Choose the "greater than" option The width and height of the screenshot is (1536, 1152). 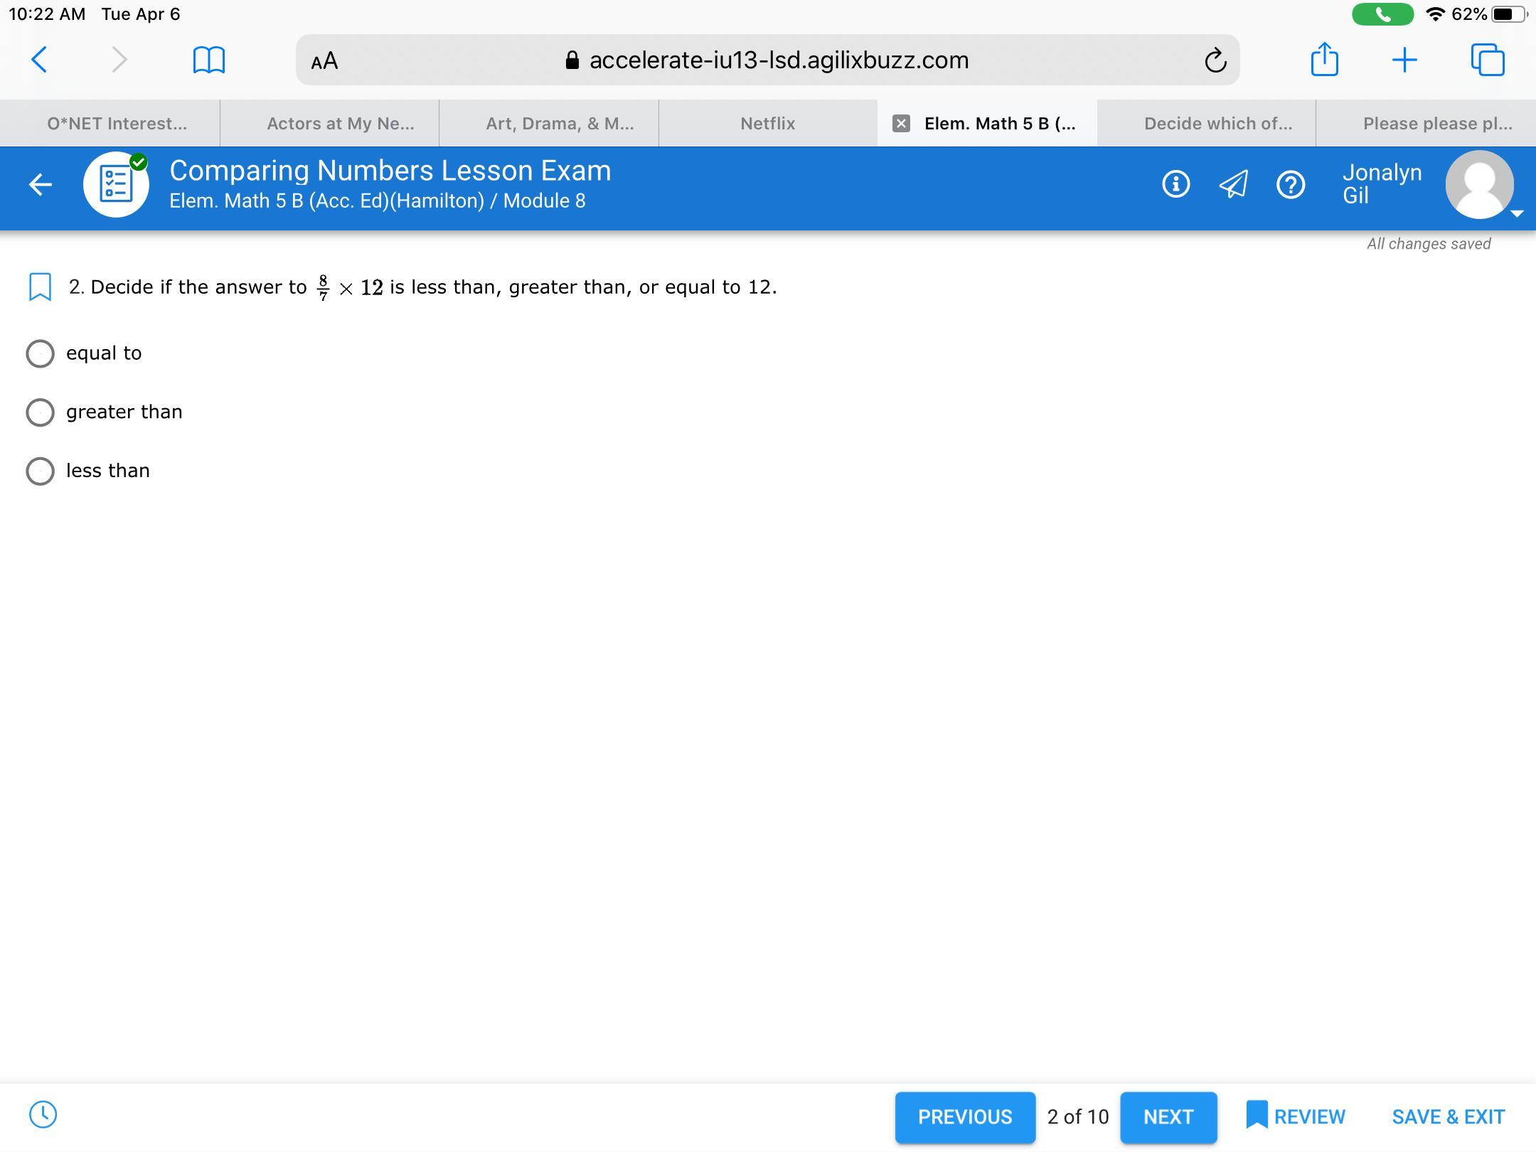(x=40, y=412)
